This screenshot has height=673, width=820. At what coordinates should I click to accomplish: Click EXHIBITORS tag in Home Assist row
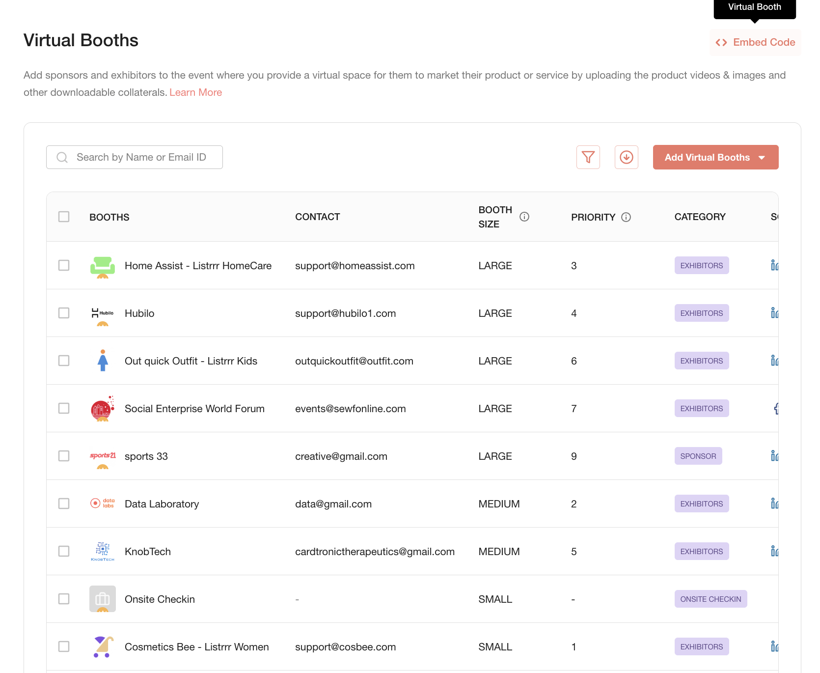(x=702, y=265)
